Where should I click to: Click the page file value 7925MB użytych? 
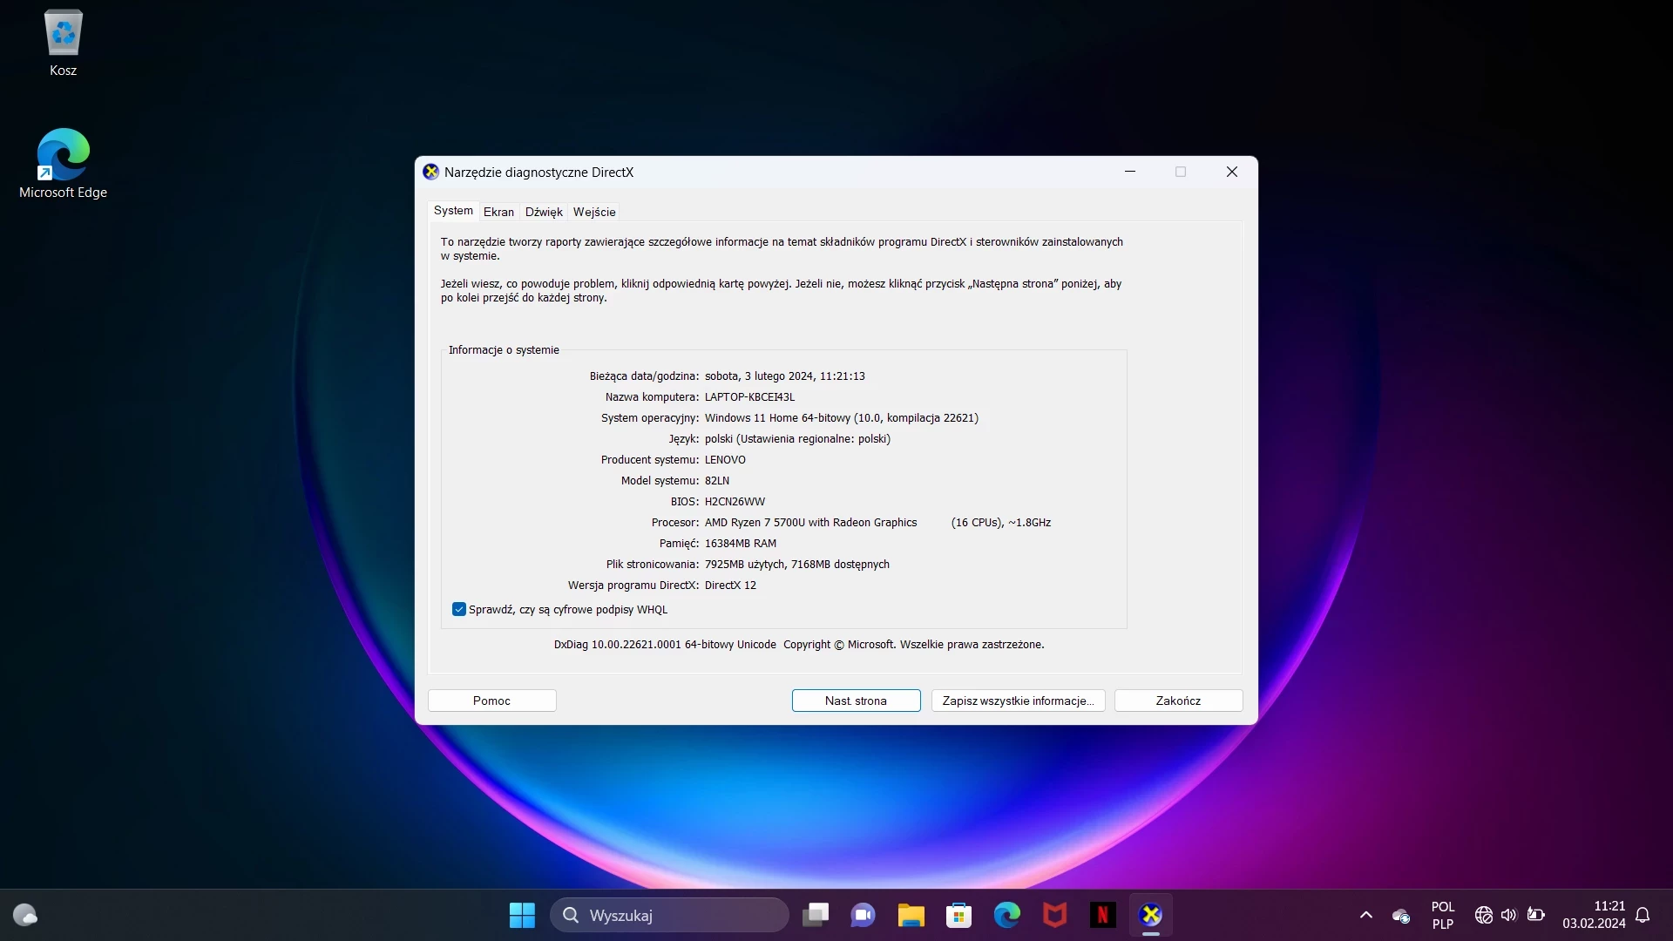796,565
